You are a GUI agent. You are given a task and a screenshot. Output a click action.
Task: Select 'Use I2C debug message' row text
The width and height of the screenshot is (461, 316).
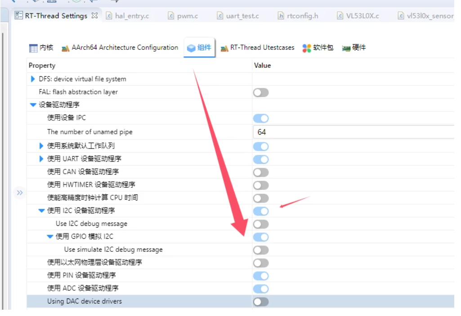91,224
